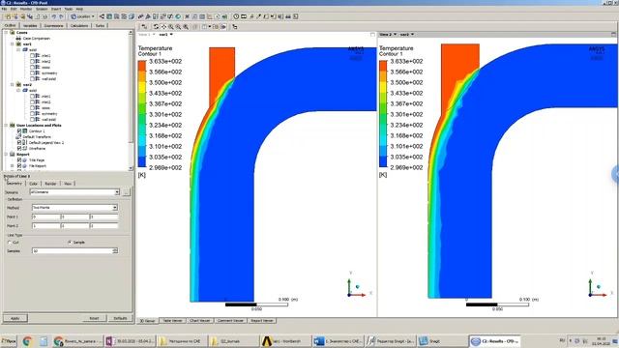Switch to the Variables tab

(30, 26)
